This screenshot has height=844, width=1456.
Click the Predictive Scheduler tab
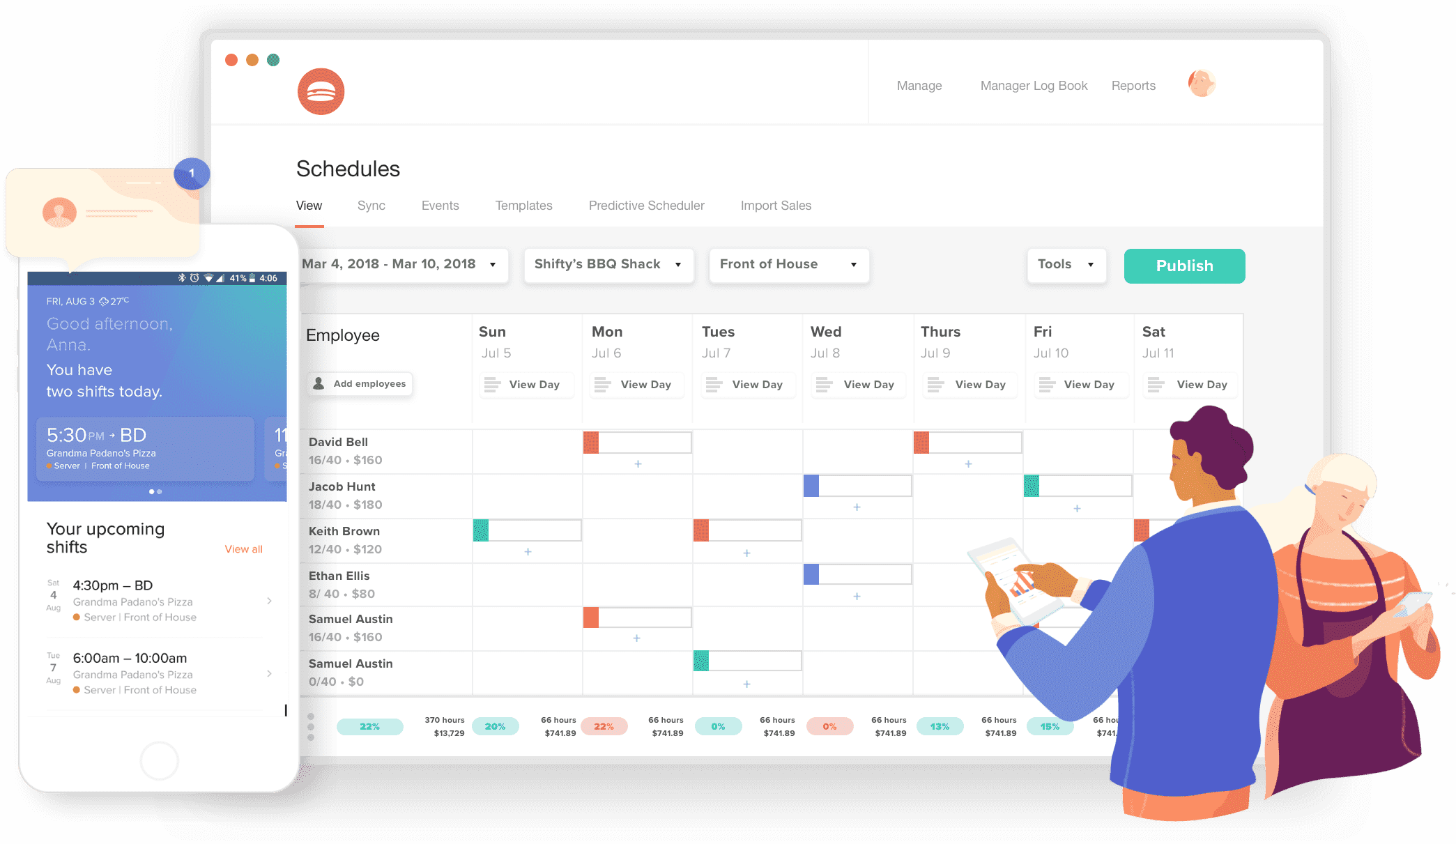click(645, 206)
